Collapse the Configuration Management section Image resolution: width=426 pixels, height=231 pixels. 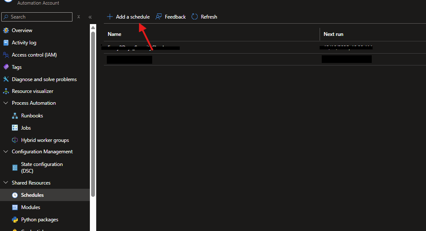(6, 152)
